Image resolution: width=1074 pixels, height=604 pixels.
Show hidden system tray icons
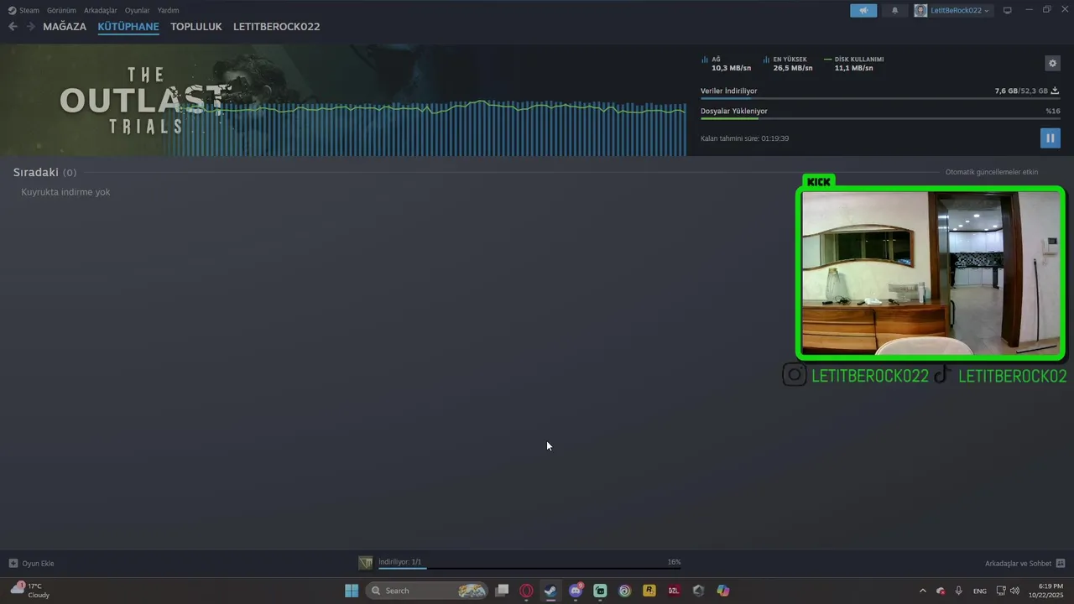(x=923, y=591)
